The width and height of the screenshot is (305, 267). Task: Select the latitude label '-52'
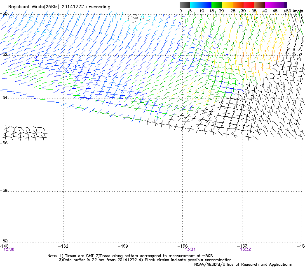click(4, 55)
